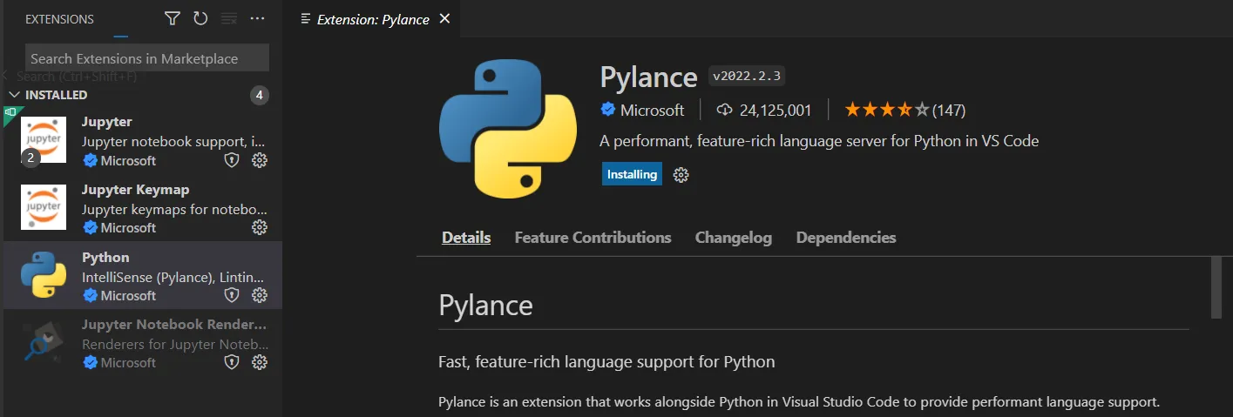Click the Pylance star rating

pyautogui.click(x=886, y=110)
